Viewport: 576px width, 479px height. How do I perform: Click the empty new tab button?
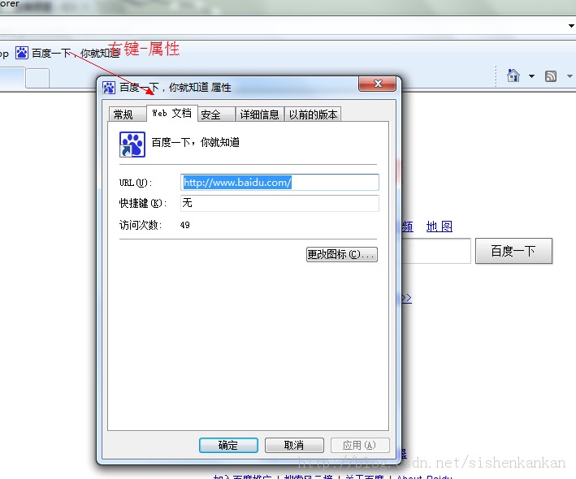37,78
